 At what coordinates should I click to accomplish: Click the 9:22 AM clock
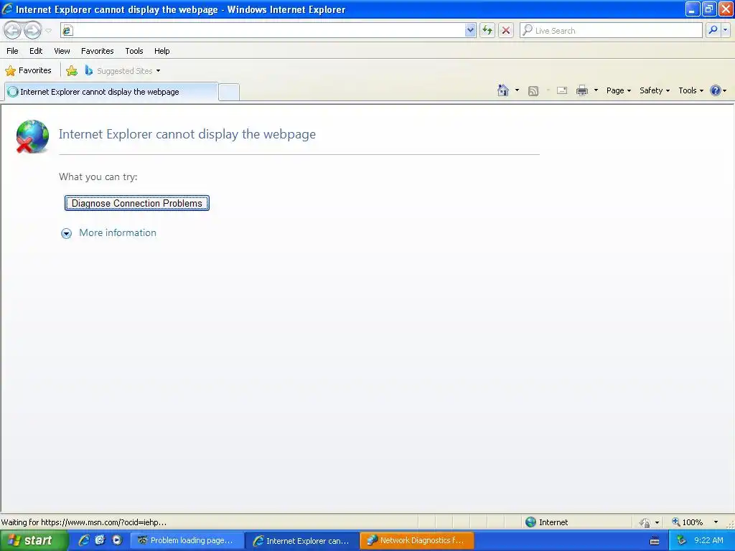(x=708, y=540)
